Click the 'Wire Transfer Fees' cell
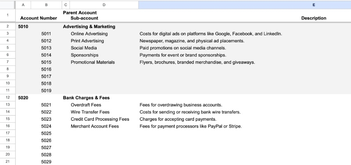The height and width of the screenshot is (165, 351). (90, 112)
